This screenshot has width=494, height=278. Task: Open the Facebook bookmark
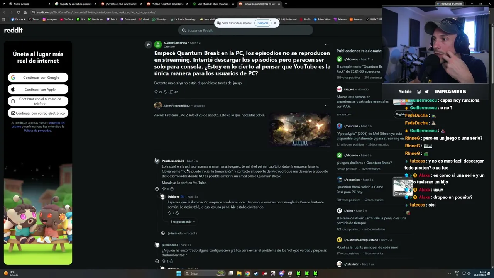click(18, 19)
